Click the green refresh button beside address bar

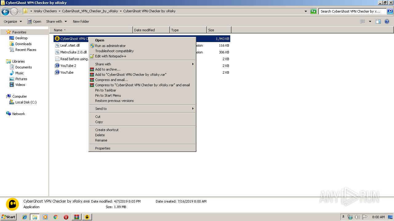[313, 11]
